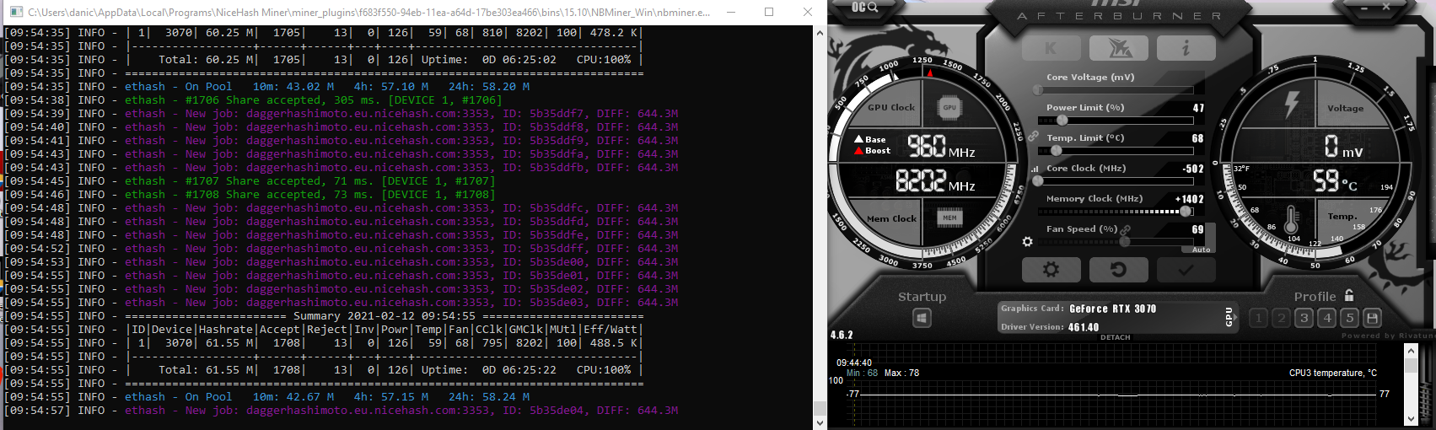
Task: Select profile slot 4
Action: click(1326, 318)
